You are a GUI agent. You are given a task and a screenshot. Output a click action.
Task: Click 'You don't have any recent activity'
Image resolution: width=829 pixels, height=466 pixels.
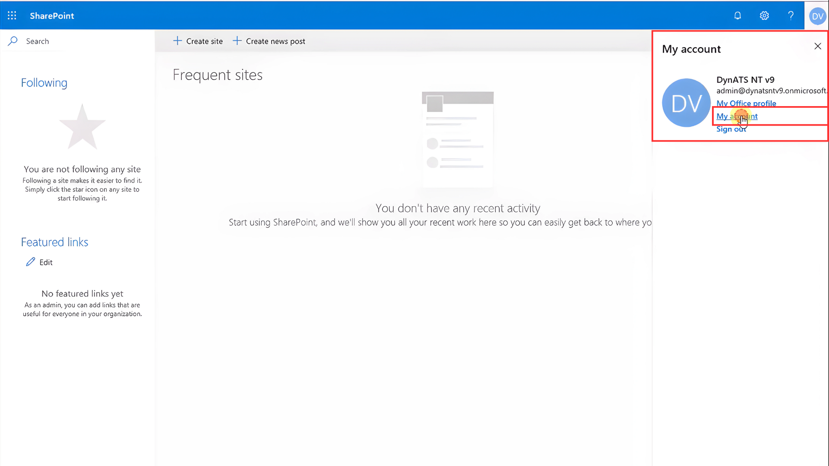(x=458, y=208)
